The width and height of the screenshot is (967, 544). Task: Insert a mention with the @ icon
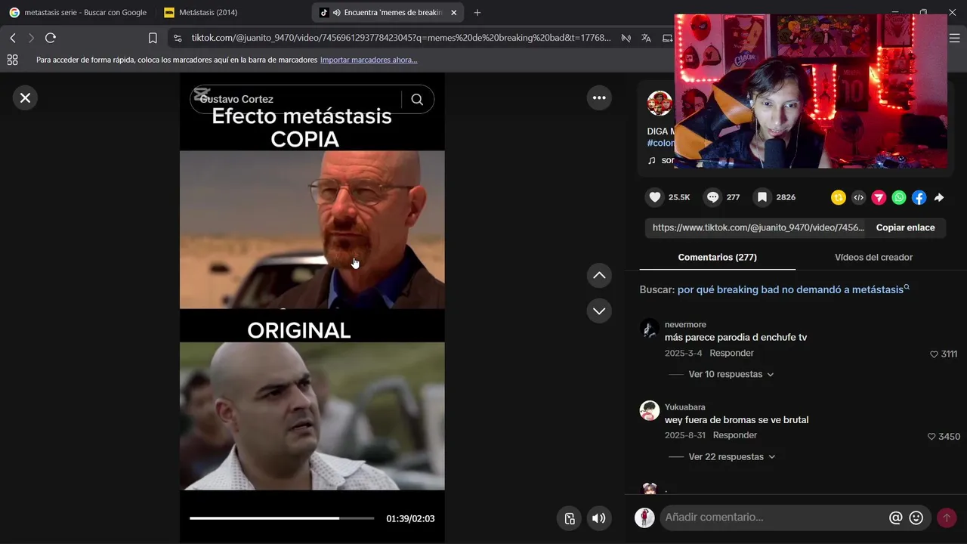click(x=895, y=518)
